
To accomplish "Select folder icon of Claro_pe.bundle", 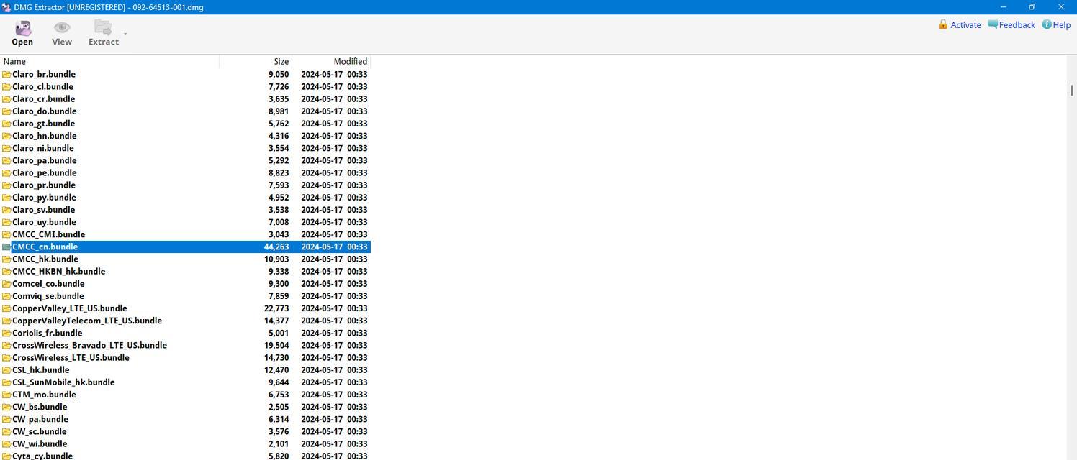I will tap(6, 172).
